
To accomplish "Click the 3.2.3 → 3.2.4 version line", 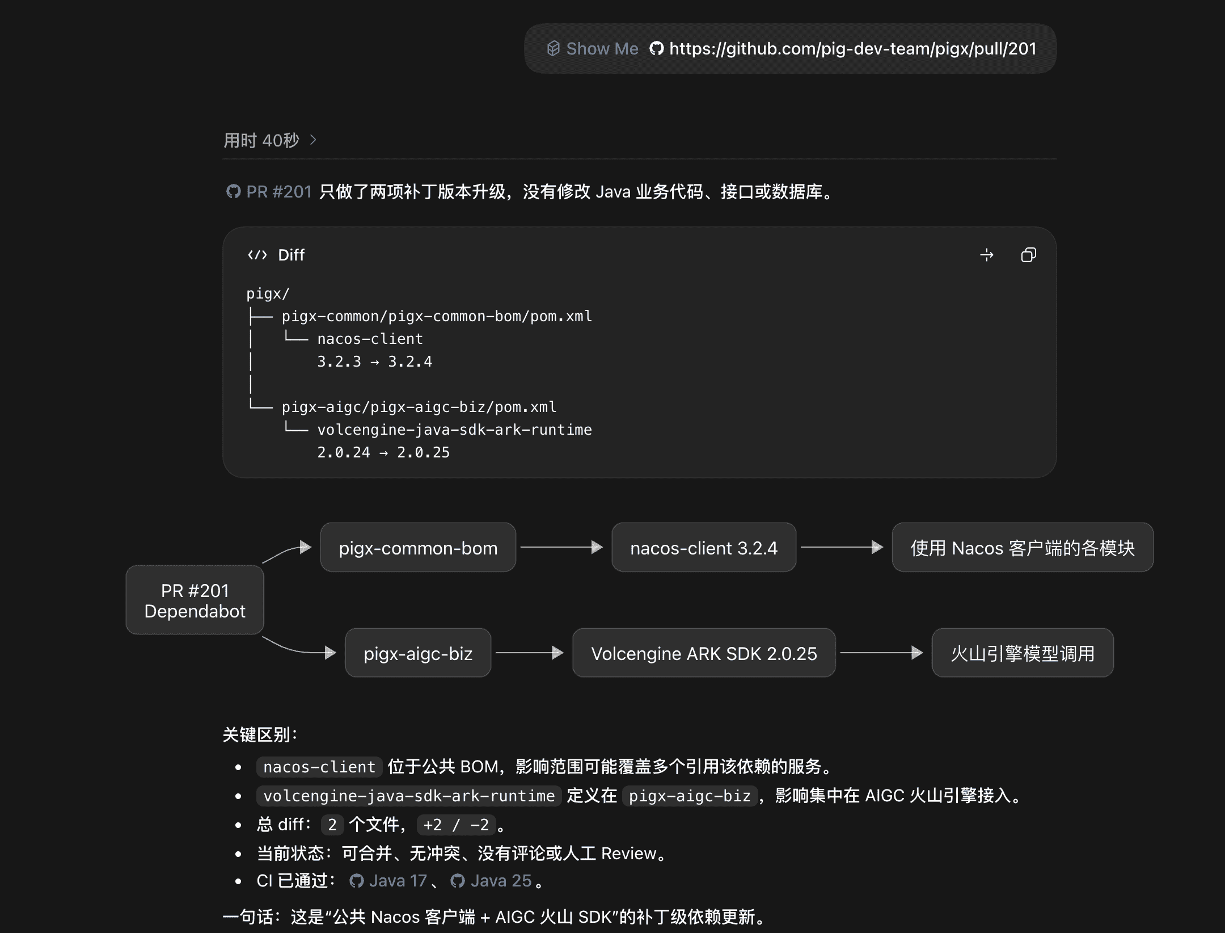I will pyautogui.click(x=374, y=362).
